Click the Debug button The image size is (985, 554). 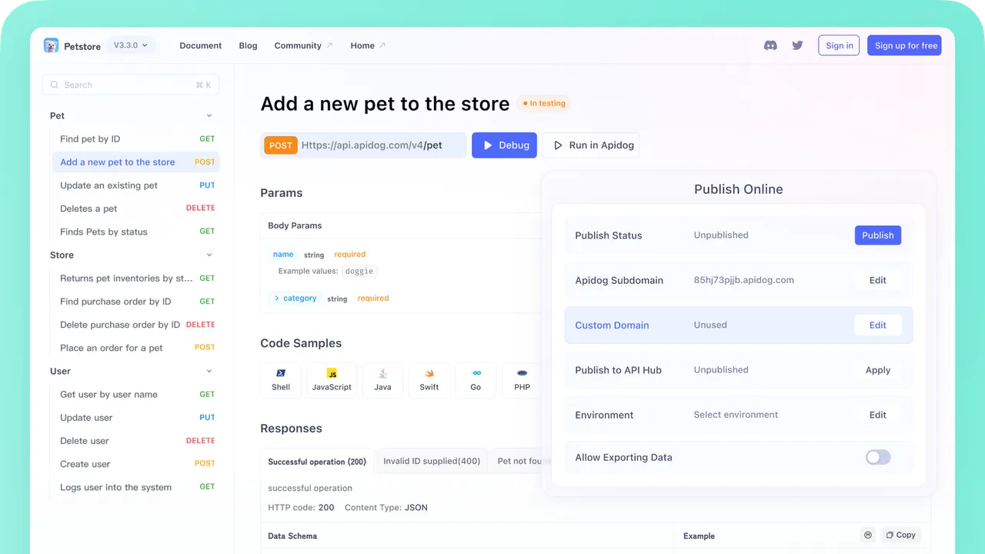[x=504, y=145]
